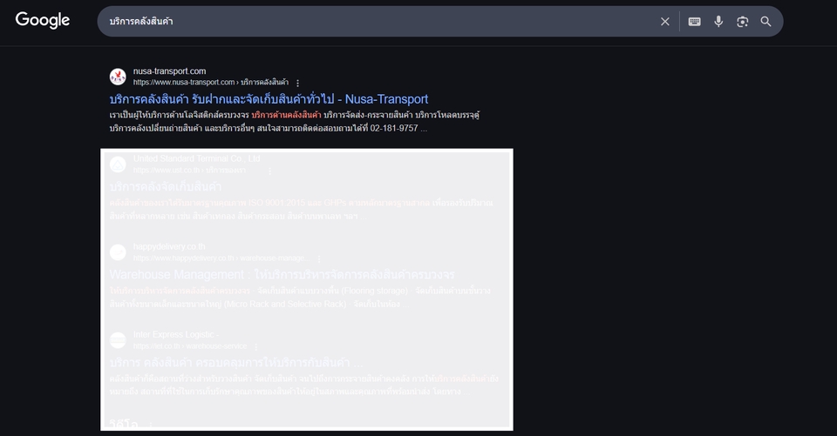This screenshot has height=436, width=837.
Task: Open more options for happydelivery result
Action: click(319, 258)
